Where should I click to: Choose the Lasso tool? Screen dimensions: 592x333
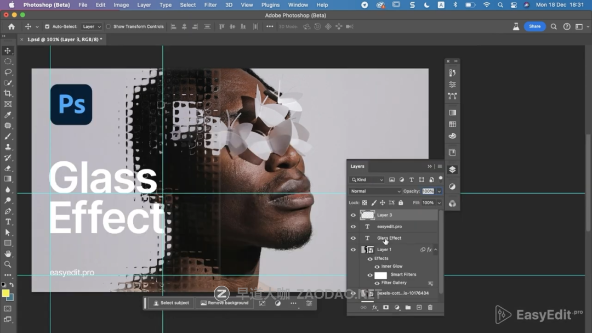pyautogui.click(x=8, y=72)
